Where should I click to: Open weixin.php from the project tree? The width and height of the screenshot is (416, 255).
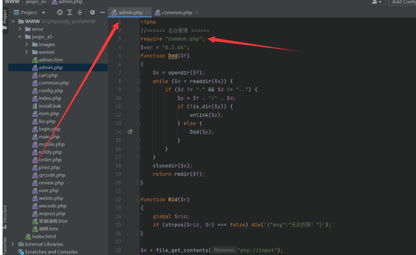point(48,198)
